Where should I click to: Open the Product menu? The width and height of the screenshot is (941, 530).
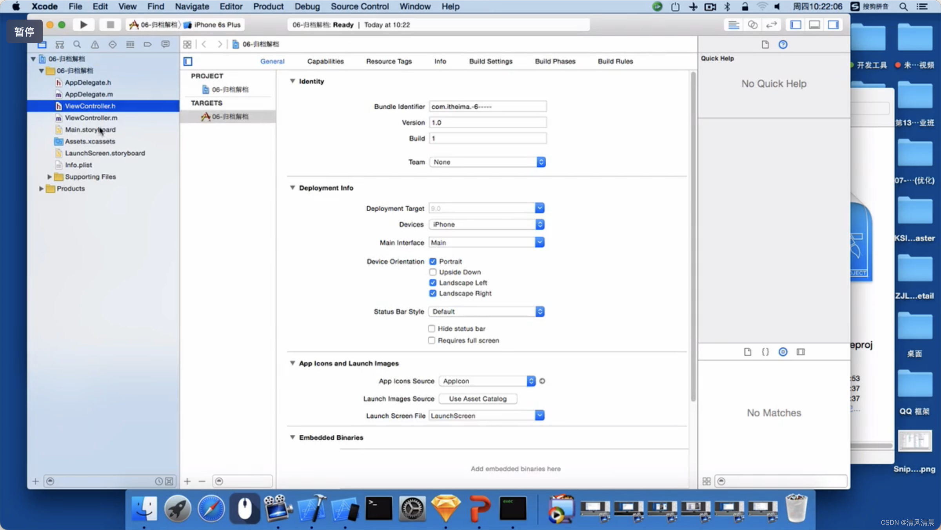click(268, 6)
